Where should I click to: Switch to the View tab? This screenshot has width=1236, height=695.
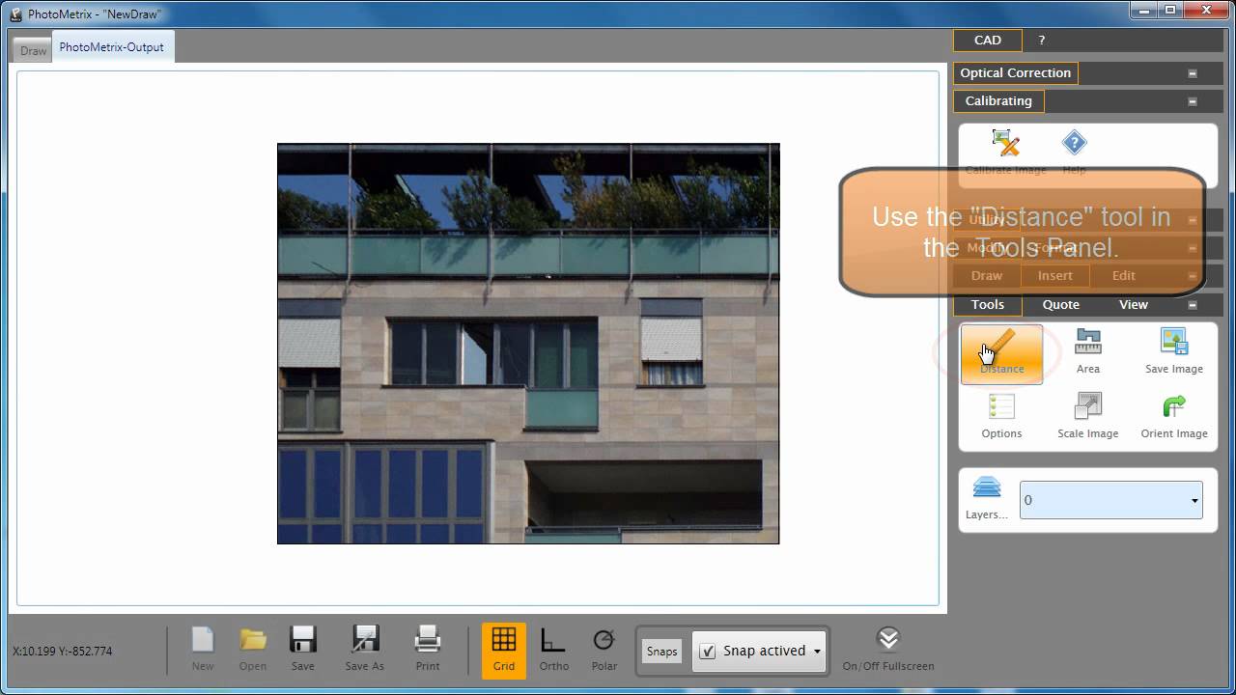point(1134,305)
